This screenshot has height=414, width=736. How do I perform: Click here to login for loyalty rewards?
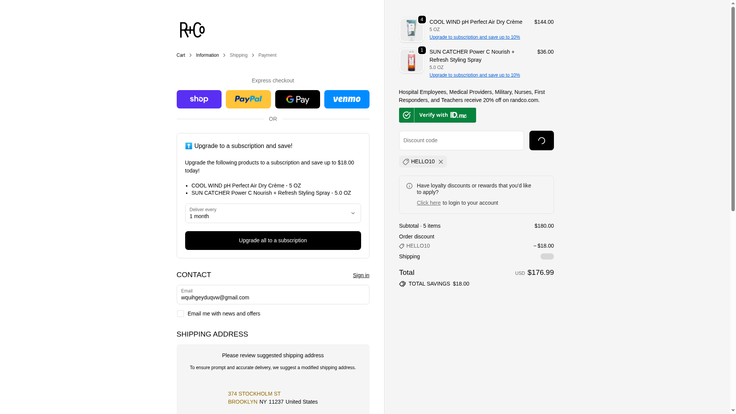coord(429,203)
